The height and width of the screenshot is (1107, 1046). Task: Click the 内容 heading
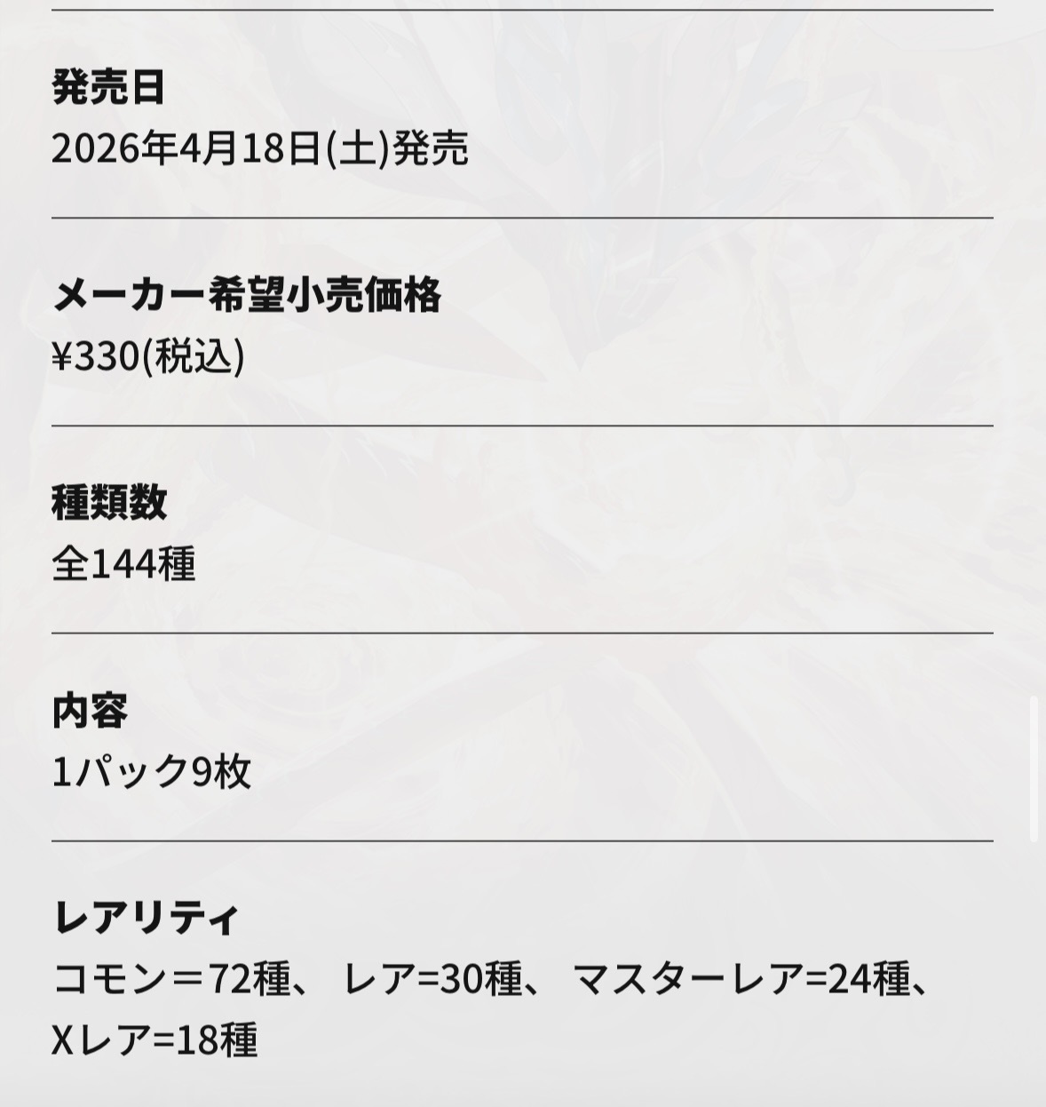pyautogui.click(x=90, y=711)
